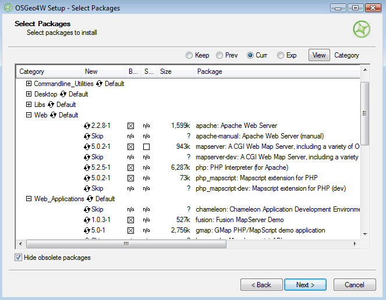Toggle source checkbox for mapserver package
The height and width of the screenshot is (300, 386).
147,147
